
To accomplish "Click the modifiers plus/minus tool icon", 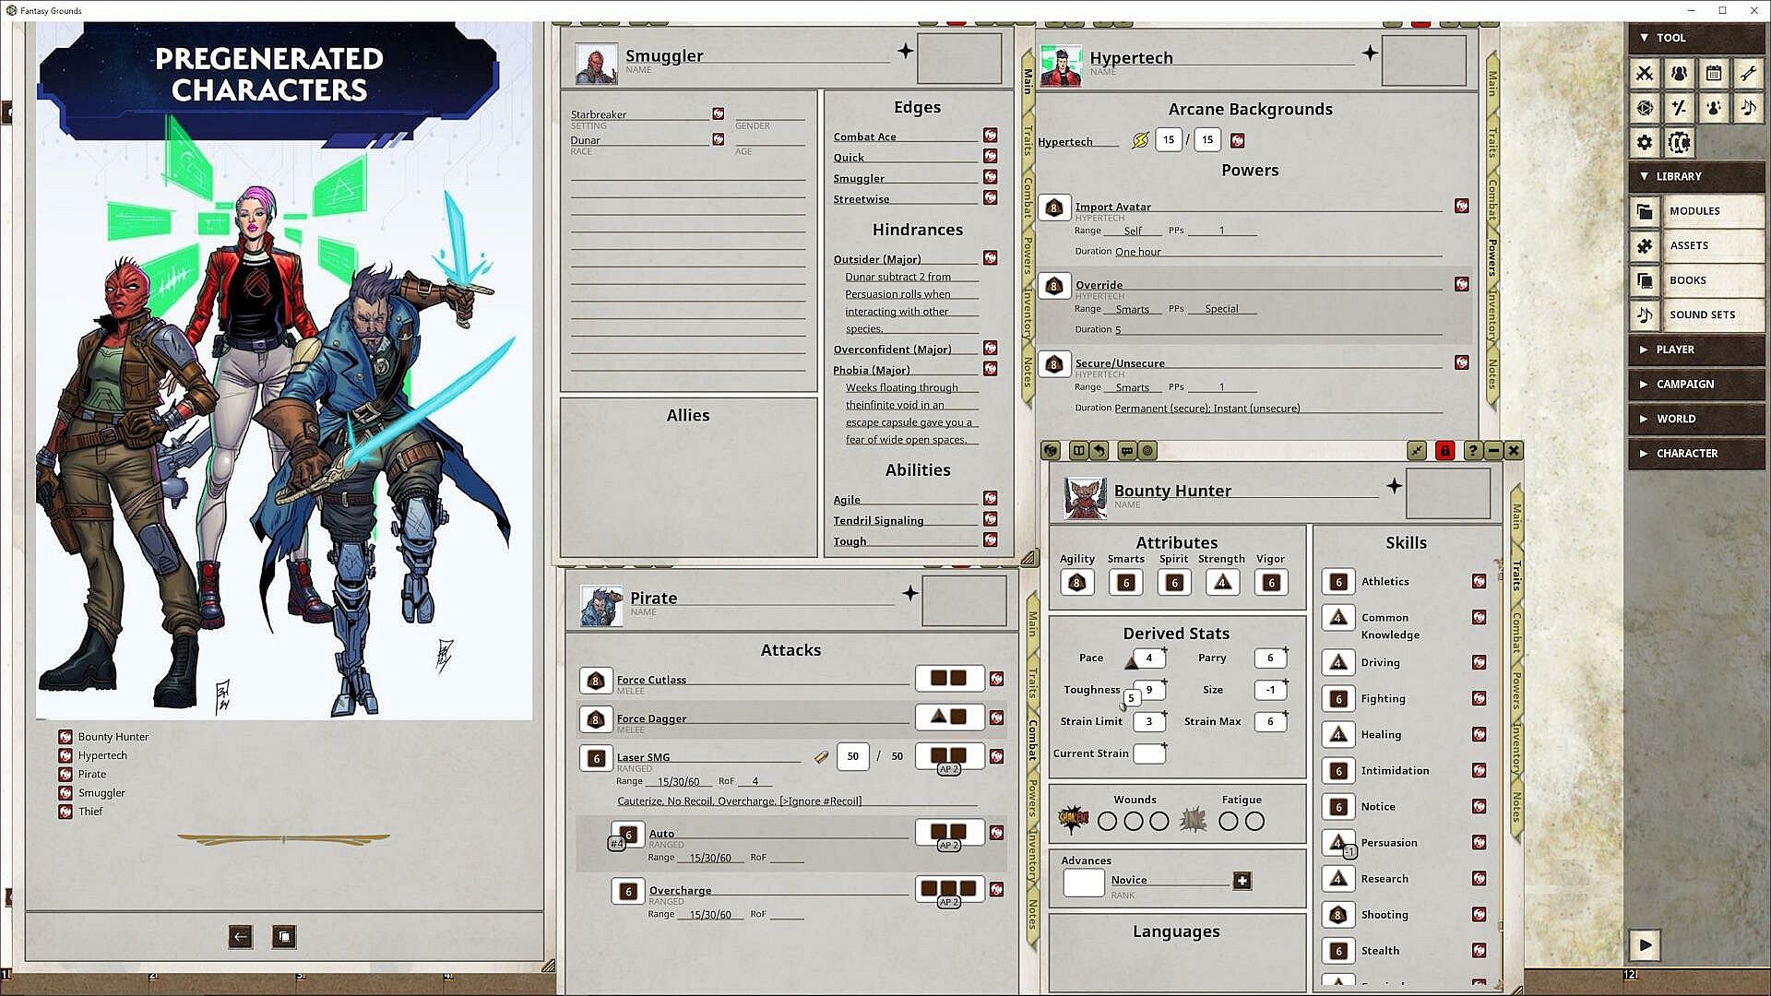I will pyautogui.click(x=1679, y=108).
